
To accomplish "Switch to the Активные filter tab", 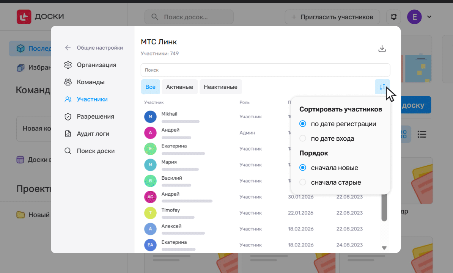I will tap(179, 87).
